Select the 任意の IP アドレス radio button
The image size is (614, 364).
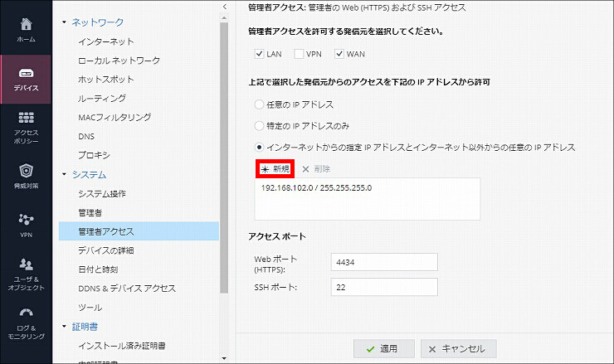click(259, 104)
